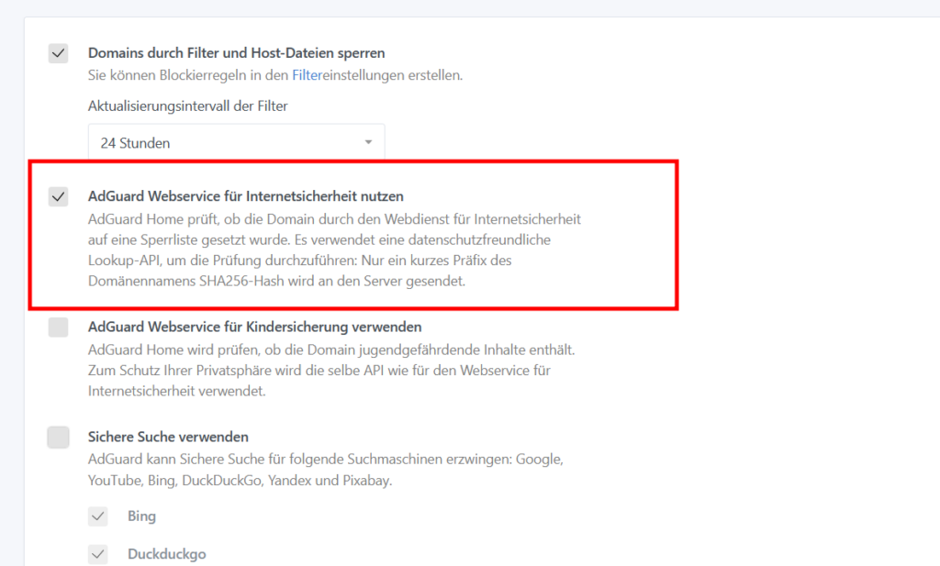Screen dimensions: 940x566
Task: Click the Sichere Suche verwenden label
Action: coord(168,438)
